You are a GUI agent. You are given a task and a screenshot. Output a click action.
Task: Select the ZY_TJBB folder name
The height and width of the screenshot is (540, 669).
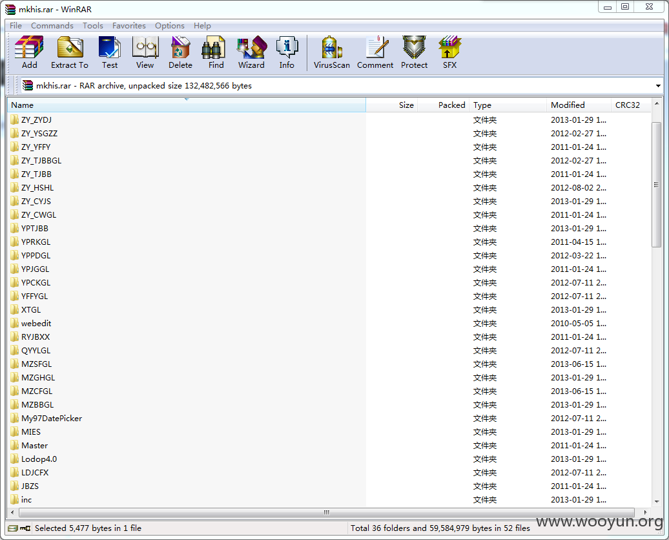coord(36,174)
